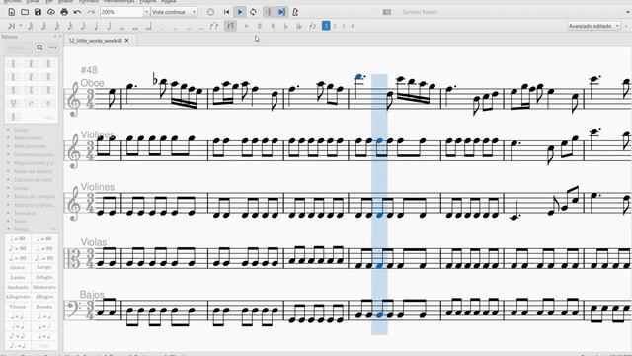Open the image capture tool icon
This screenshot has width=632, height=356.
click(387, 12)
